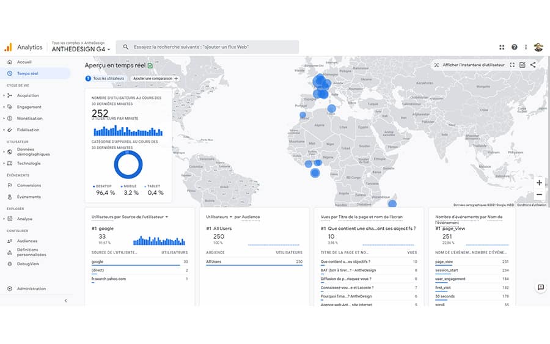Viewport: 550px width, 344px height.
Task: Click the Temps réel clock icon
Action: tap(10, 74)
